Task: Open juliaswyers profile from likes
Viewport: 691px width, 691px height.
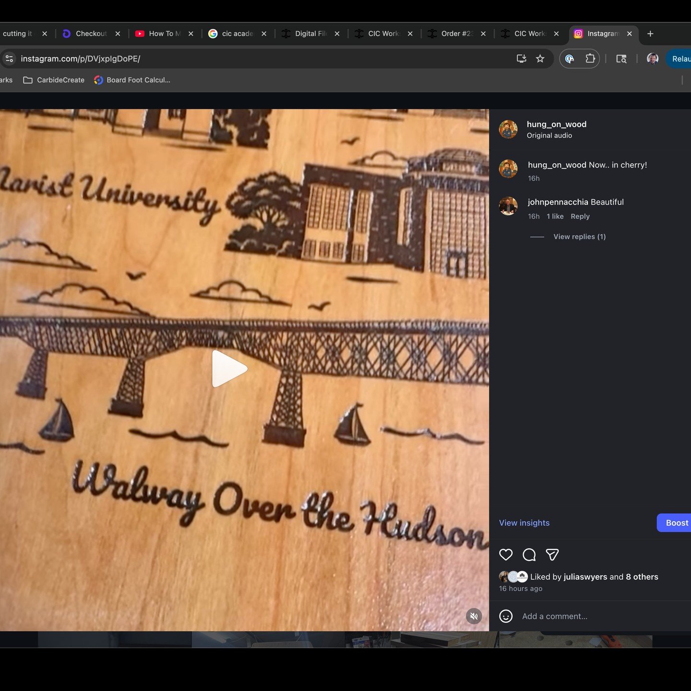Action: click(x=585, y=577)
